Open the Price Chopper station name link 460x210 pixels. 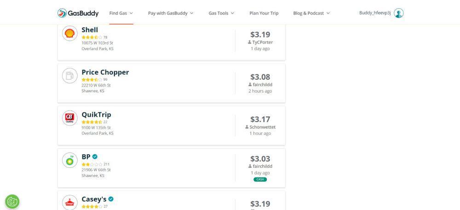point(105,72)
